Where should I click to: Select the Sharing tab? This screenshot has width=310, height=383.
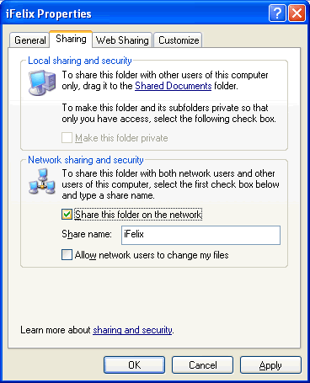[71, 39]
